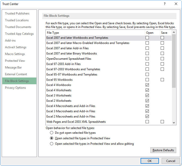Click the file list scroll up arrow
Image resolution: width=182 pixels, height=166 pixels.
174,32
